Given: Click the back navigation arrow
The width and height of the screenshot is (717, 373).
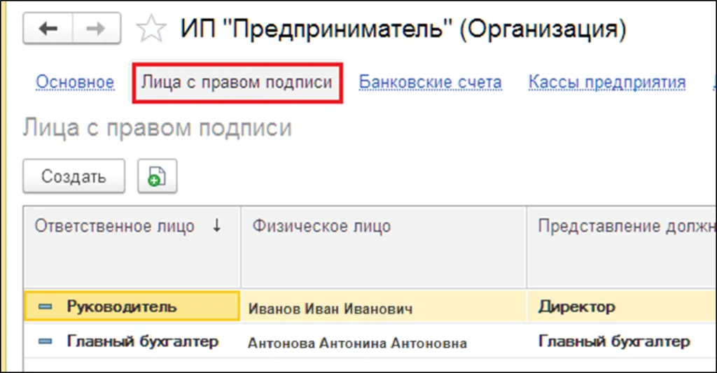Looking at the screenshot, I should tap(48, 29).
